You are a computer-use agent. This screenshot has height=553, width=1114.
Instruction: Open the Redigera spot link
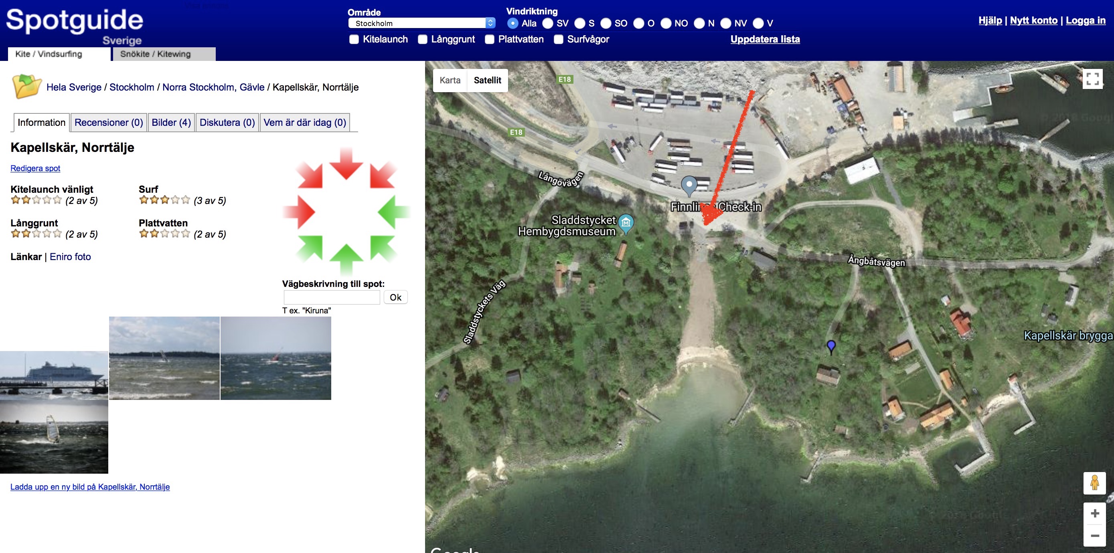pos(35,168)
